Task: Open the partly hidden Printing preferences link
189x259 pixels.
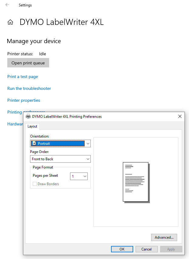Action: pyautogui.click(x=15, y=112)
